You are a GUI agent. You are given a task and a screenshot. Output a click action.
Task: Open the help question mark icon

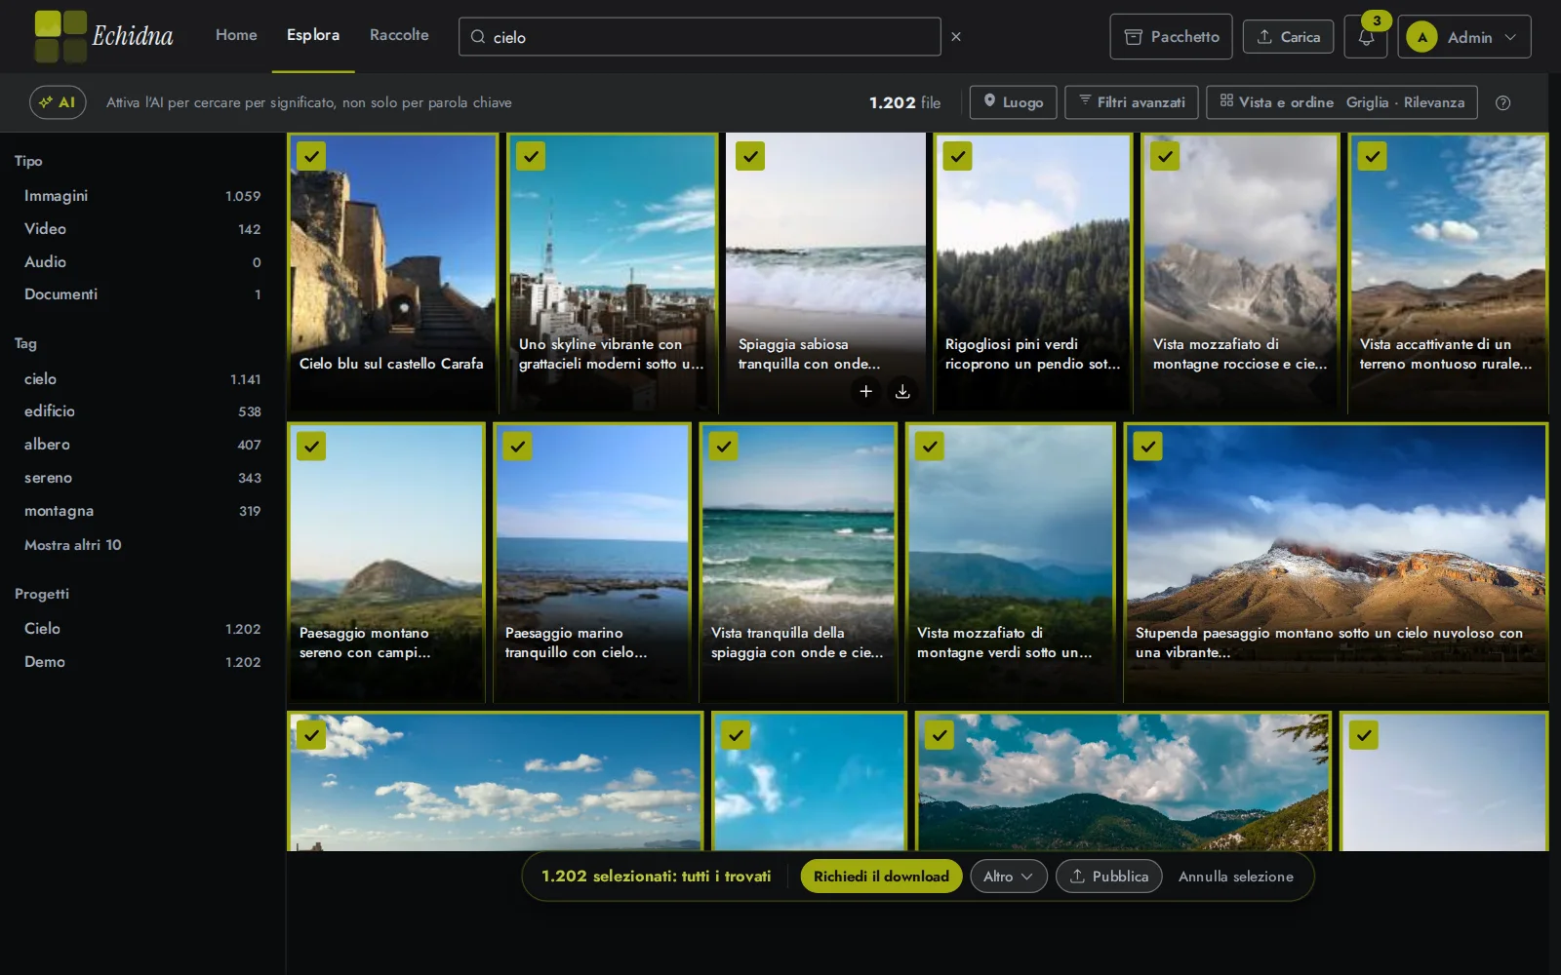click(1502, 102)
